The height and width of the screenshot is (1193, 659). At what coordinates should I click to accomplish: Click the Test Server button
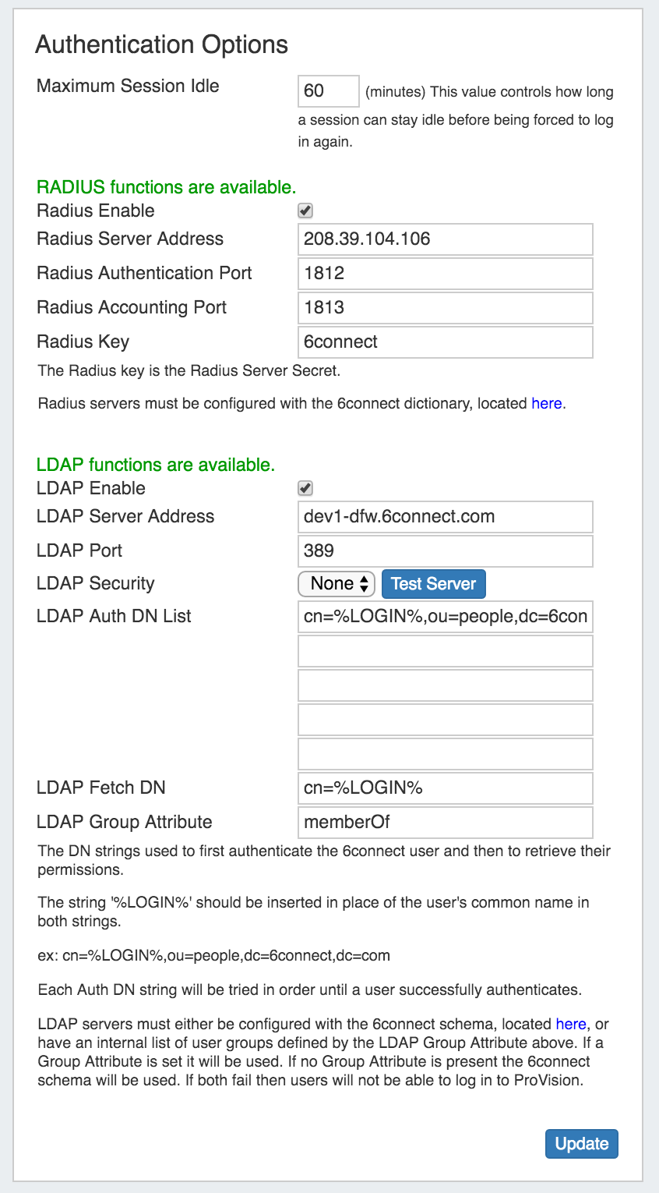(x=433, y=584)
